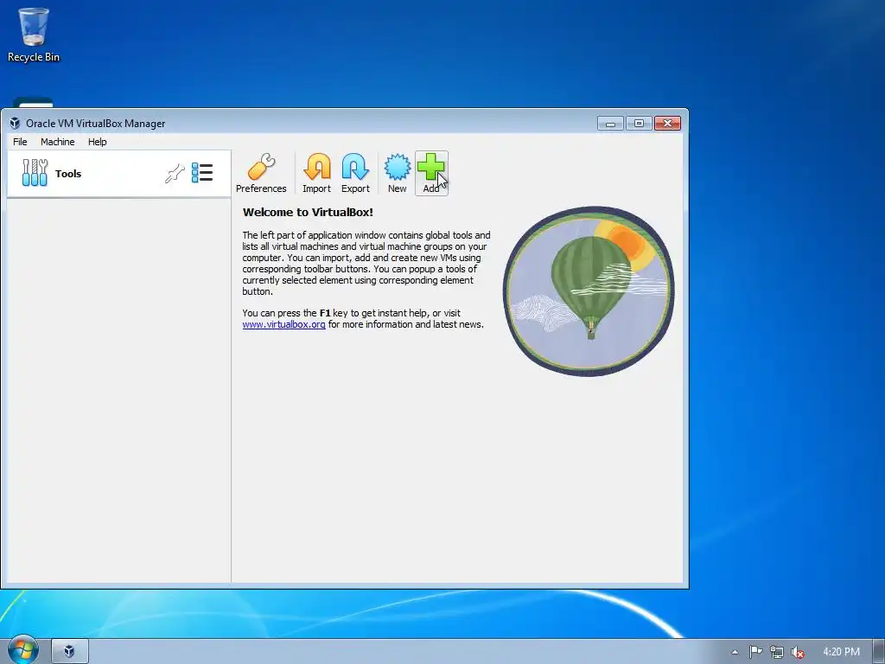Click the pin icon next to Tools

(175, 173)
